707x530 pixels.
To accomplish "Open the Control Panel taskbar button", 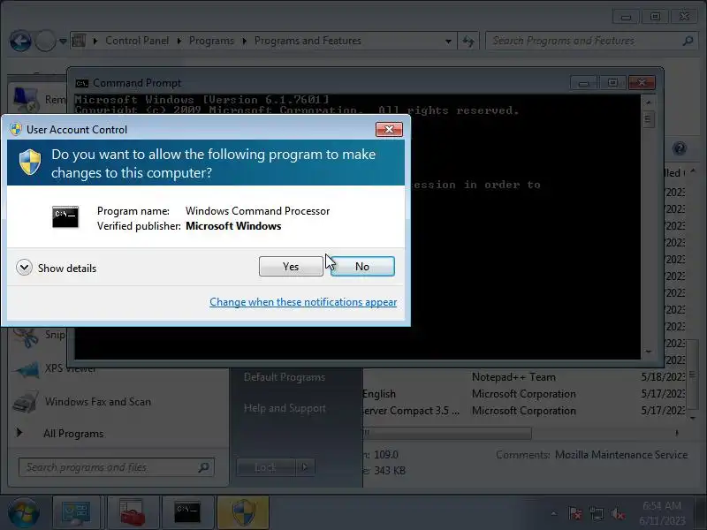I will point(76,512).
